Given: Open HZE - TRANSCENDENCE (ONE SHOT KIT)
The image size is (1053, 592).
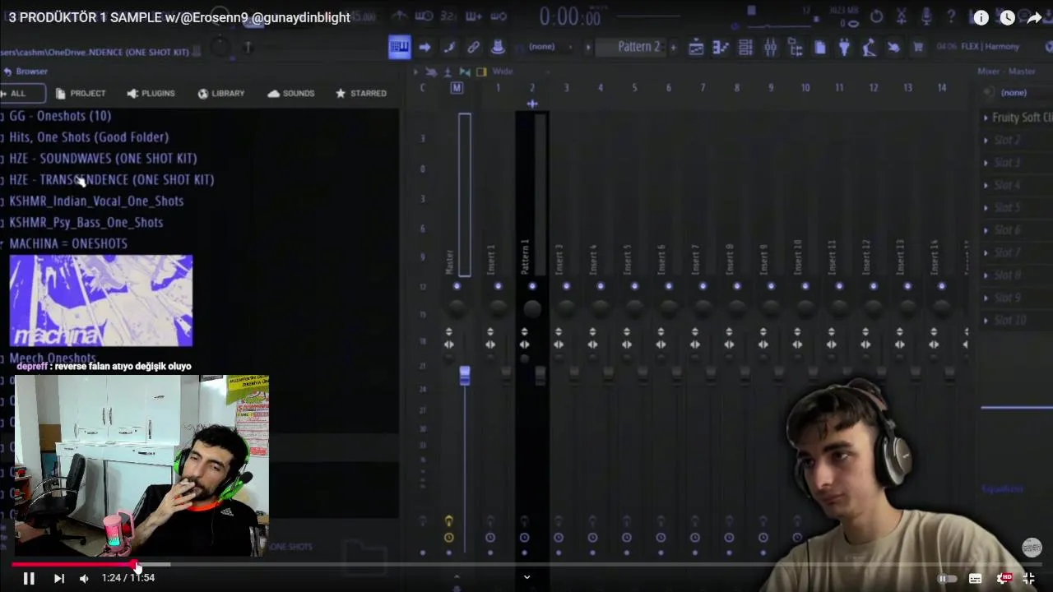Looking at the screenshot, I should tap(111, 180).
